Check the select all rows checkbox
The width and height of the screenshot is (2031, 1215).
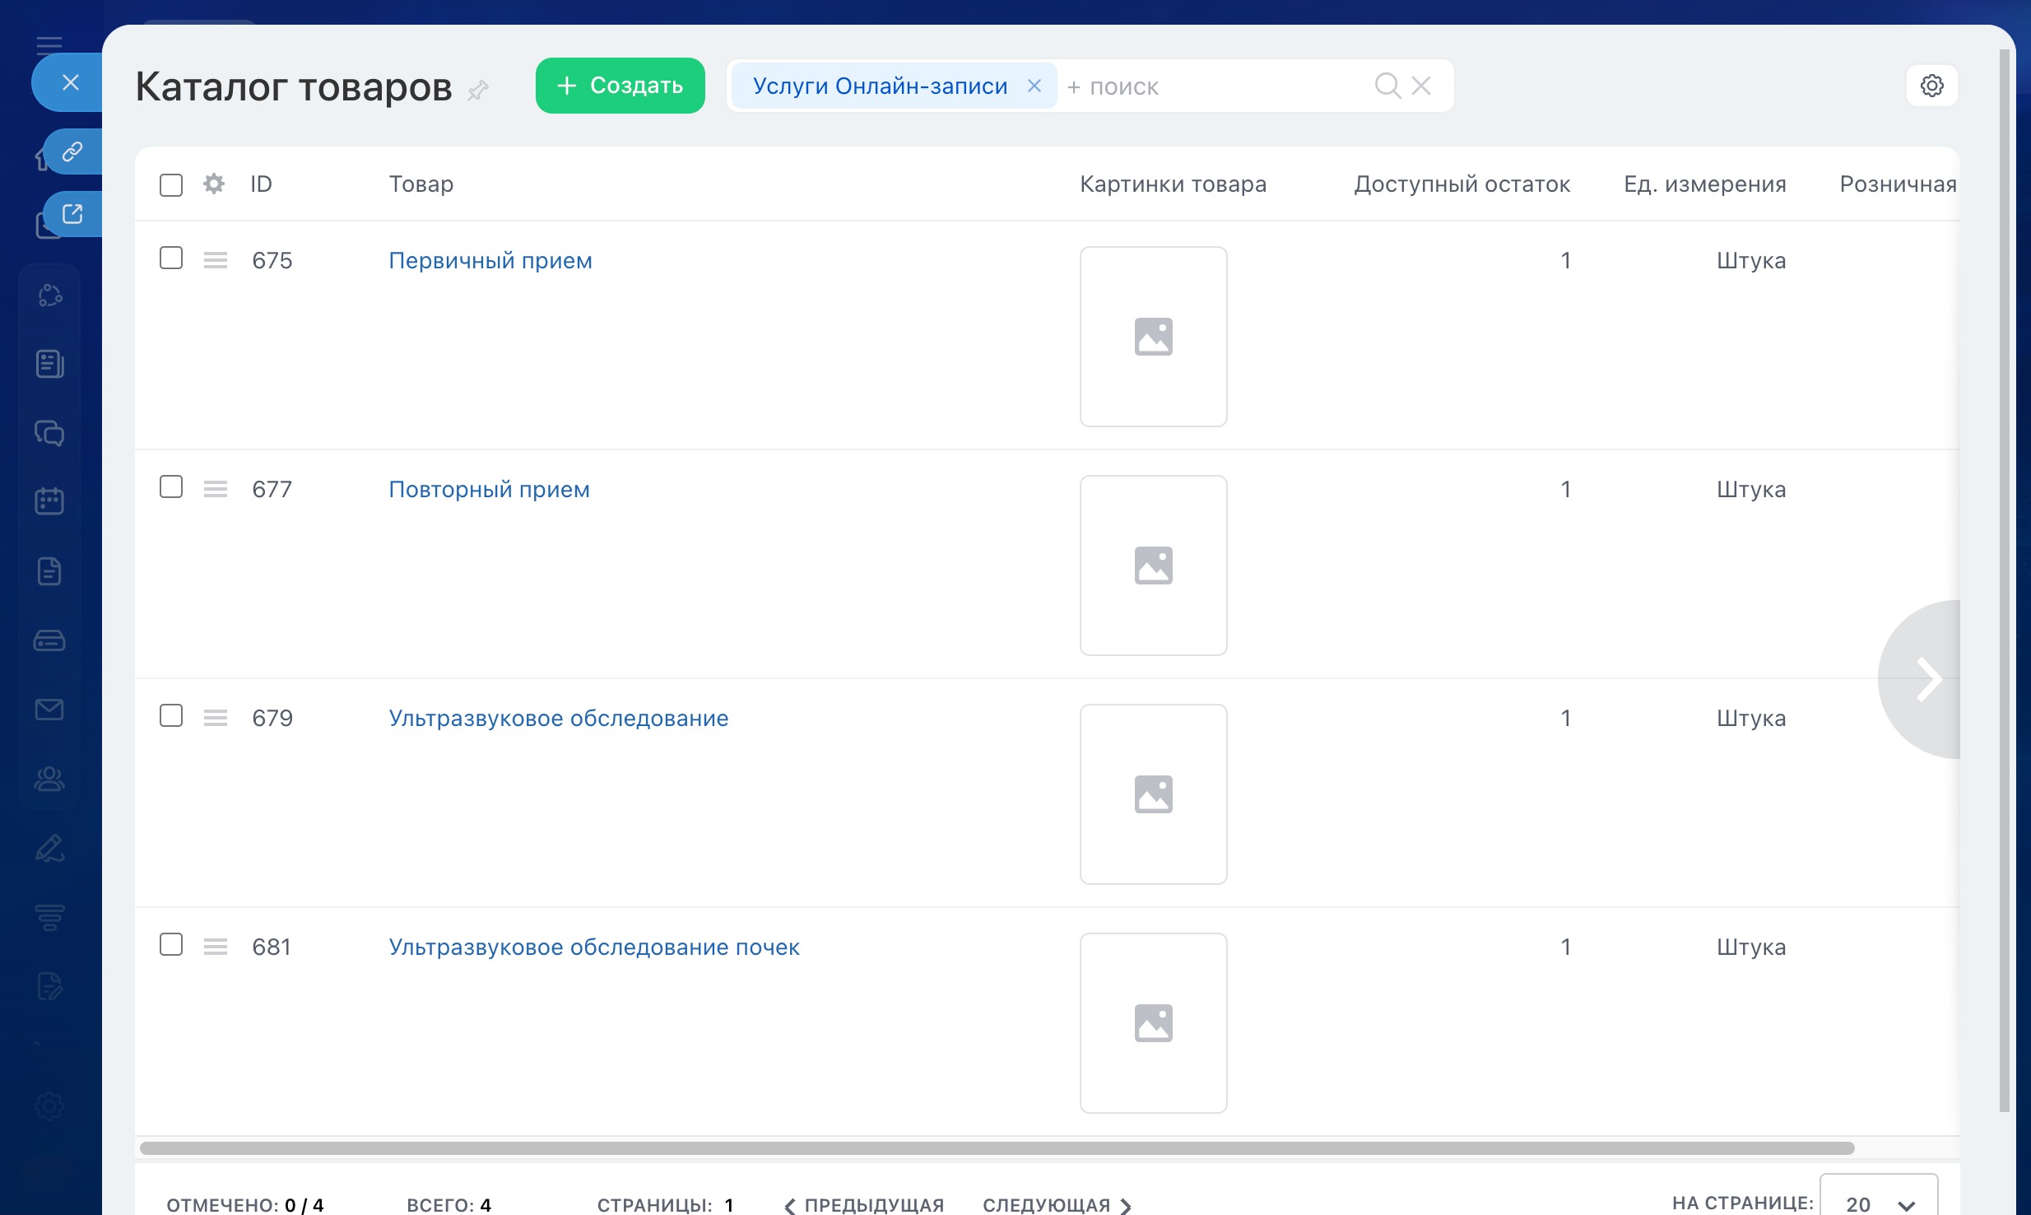click(171, 184)
